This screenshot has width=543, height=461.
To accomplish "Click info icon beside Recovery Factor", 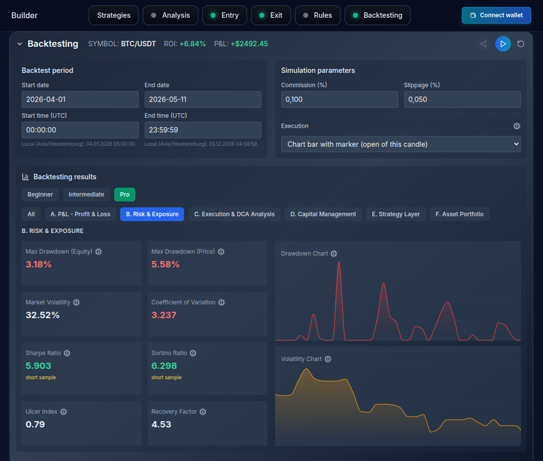I will pos(203,412).
